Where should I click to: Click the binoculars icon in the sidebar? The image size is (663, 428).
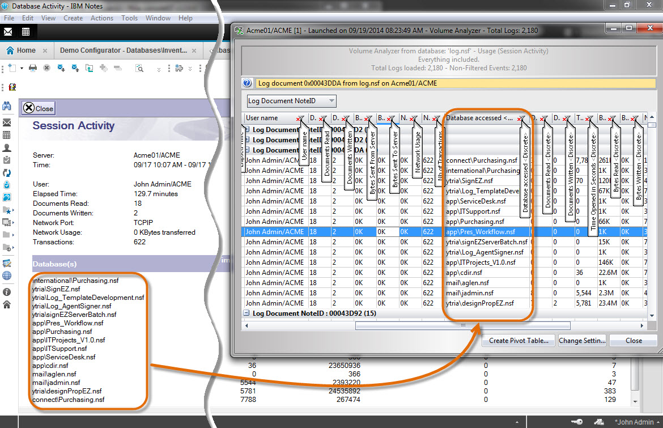coord(7,106)
